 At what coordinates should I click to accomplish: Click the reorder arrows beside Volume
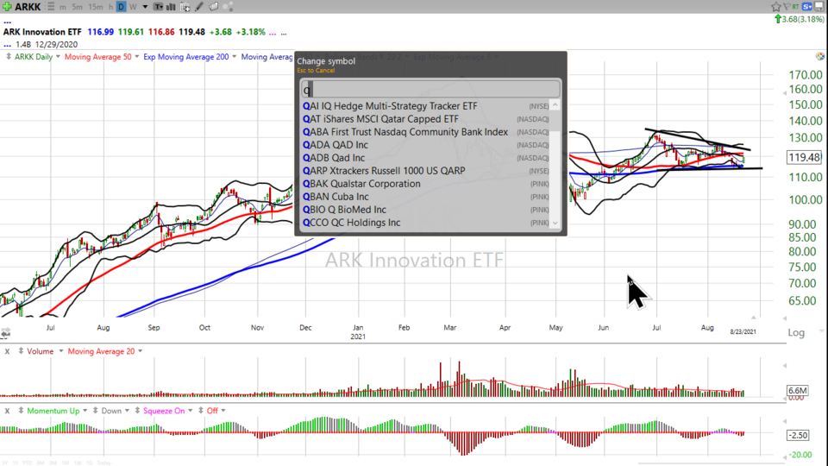(21, 351)
